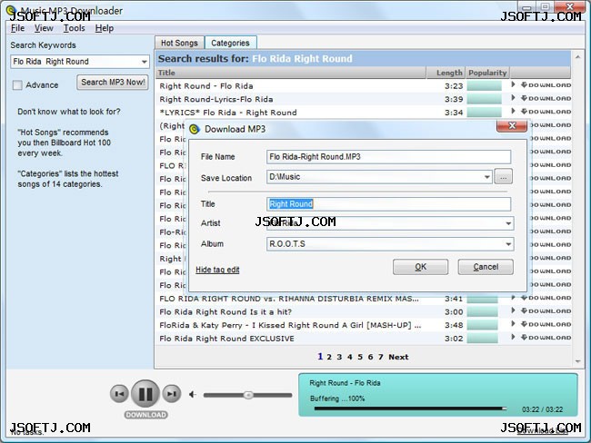Screen dimensions: 591x443
Task: Switch to the Categories tab
Action: [230, 43]
